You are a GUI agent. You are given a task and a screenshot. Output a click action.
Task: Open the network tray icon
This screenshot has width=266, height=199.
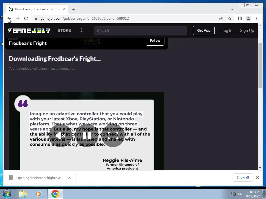click(x=234, y=194)
